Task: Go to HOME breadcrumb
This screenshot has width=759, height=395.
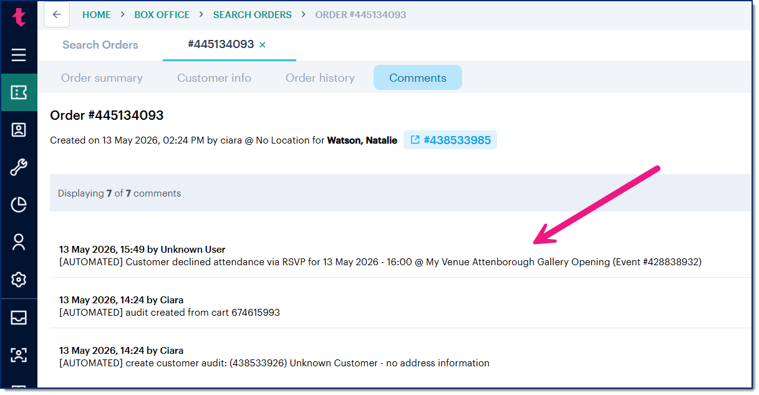Action: point(97,14)
